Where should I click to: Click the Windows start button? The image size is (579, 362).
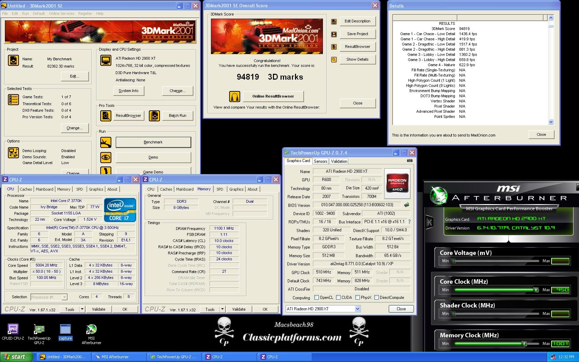tap(17, 357)
